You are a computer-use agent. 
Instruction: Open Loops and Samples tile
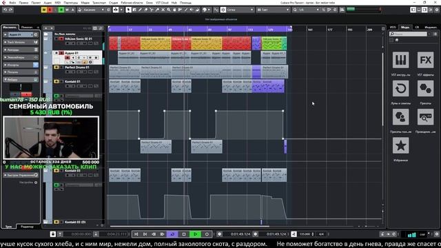click(400, 89)
